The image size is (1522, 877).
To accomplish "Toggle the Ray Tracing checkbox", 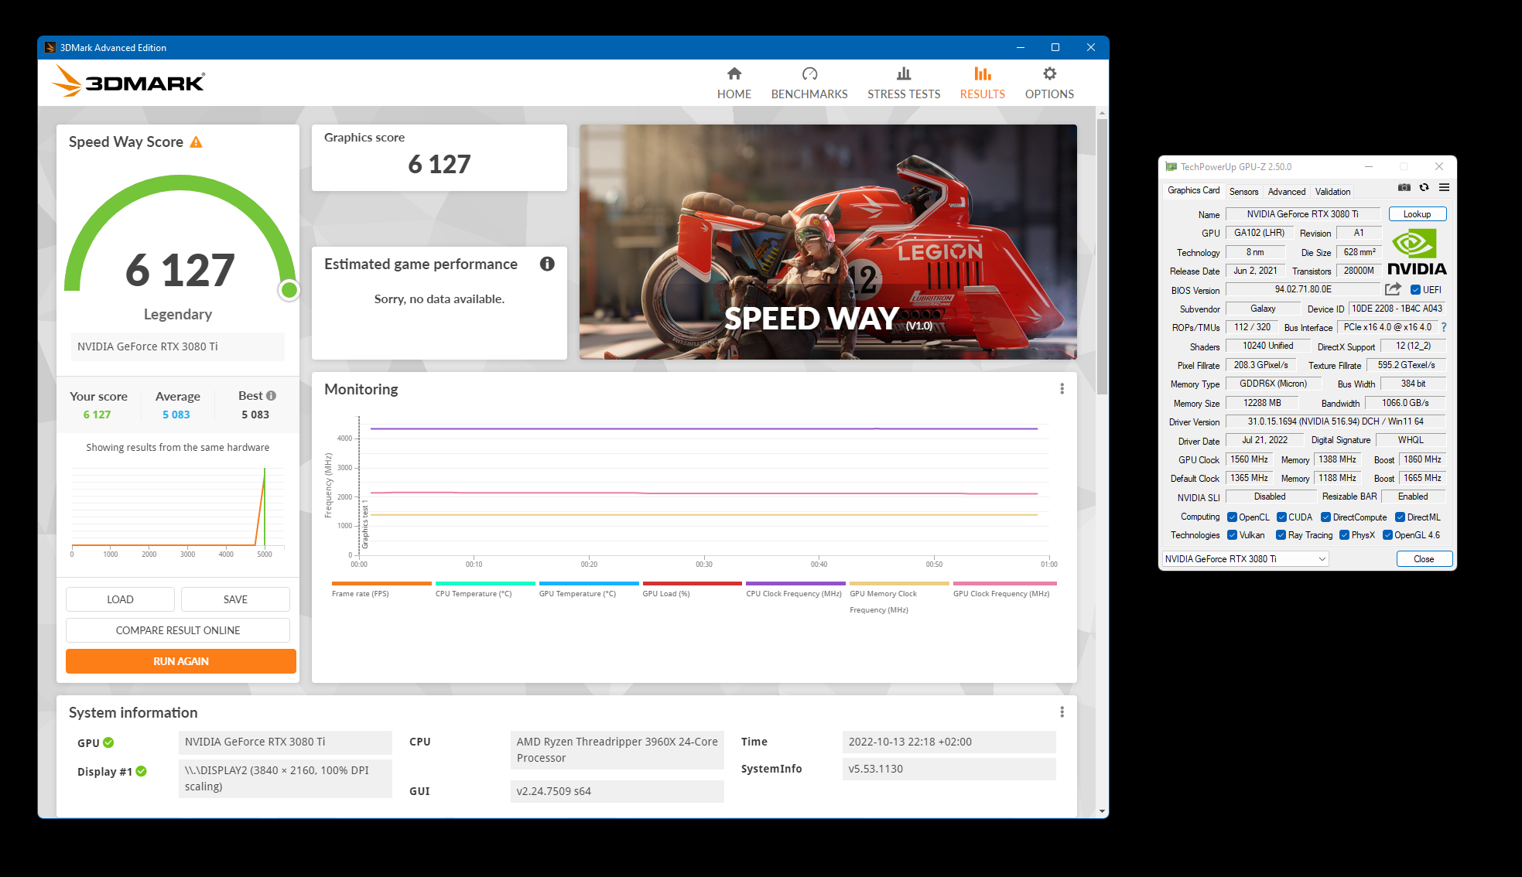I will pos(1281,535).
